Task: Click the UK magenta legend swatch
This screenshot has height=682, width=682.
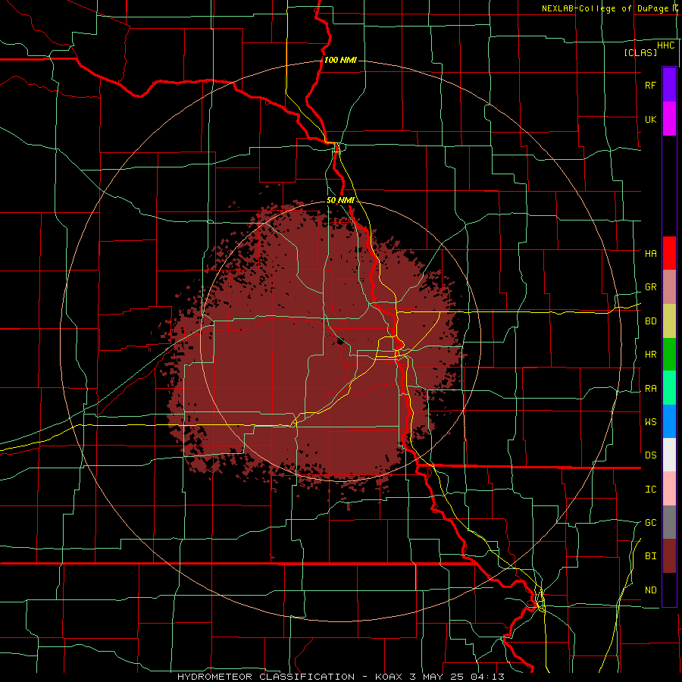Action: pos(669,119)
